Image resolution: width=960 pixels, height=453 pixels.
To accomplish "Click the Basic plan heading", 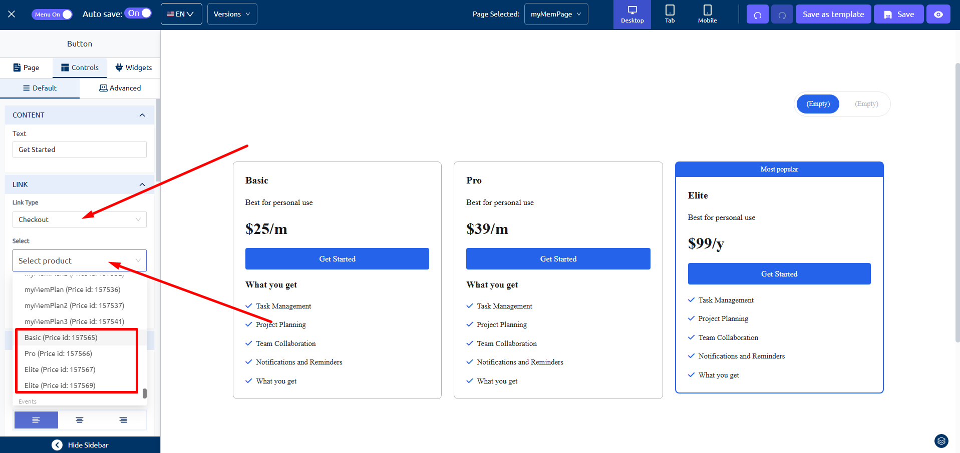I will coord(257,180).
